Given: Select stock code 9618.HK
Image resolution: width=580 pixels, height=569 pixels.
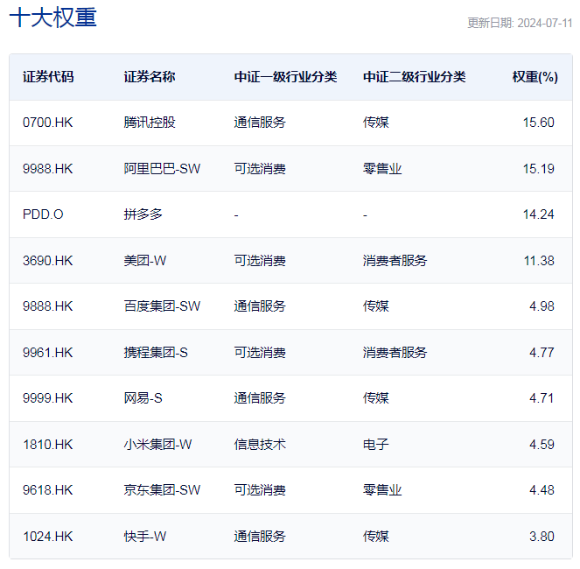Looking at the screenshot, I should click(48, 489).
